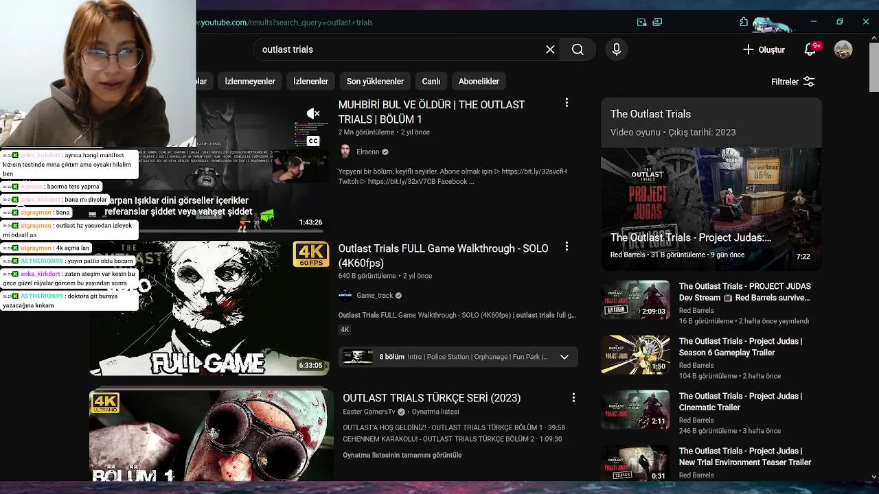Open the Oluştur create menu
Screen dimensions: 879x494
[x=764, y=49]
